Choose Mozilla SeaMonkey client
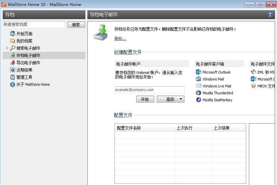The image size is (277, 185). (x=217, y=100)
